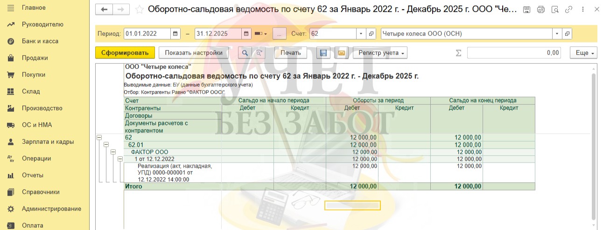The height and width of the screenshot is (230, 603).
Task: Add report to favorites with star icon
Action: [139, 9]
